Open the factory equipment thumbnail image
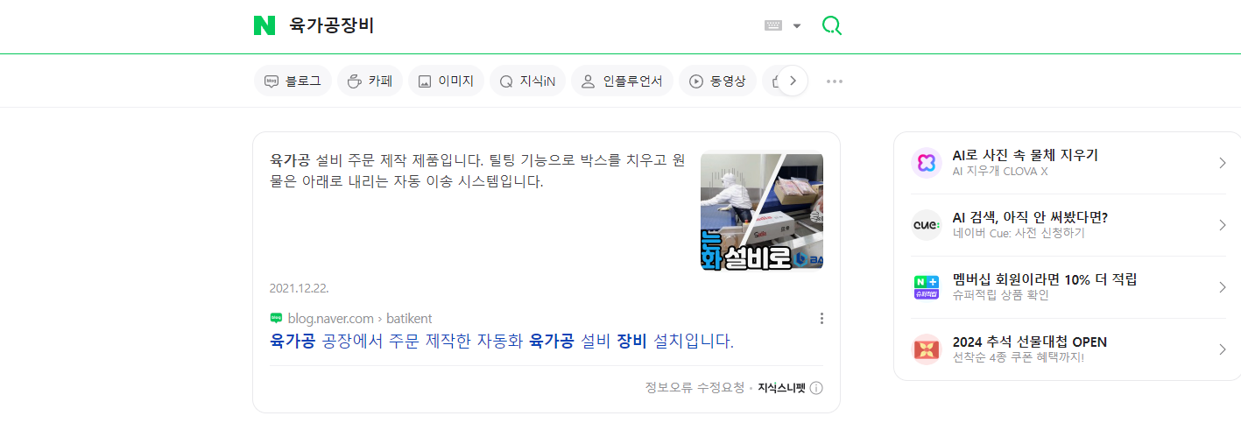 (x=762, y=211)
